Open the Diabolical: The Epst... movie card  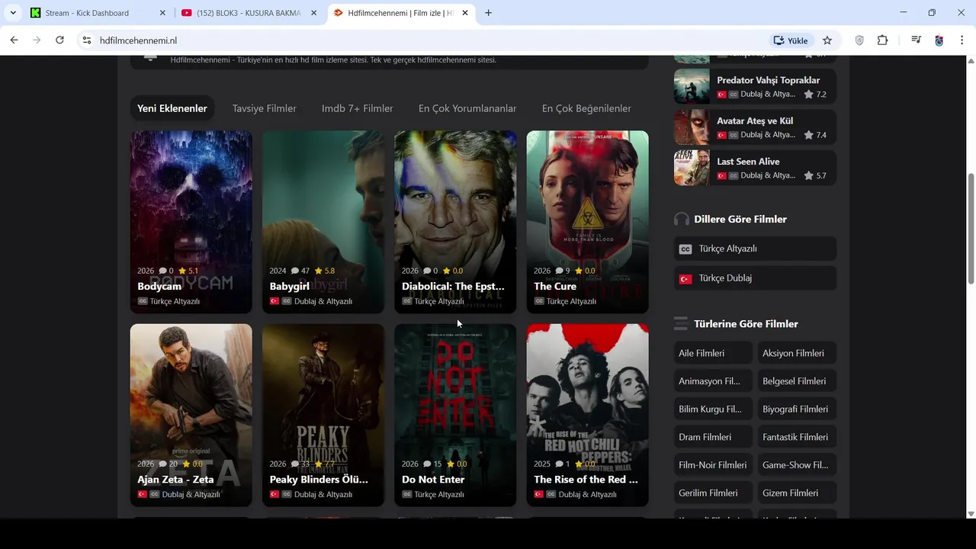(455, 222)
